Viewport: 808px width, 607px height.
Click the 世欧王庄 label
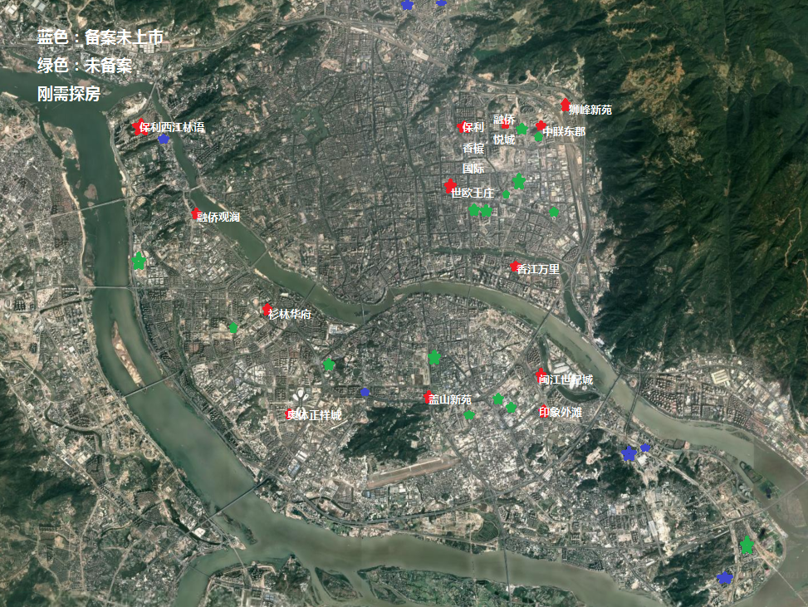(473, 193)
